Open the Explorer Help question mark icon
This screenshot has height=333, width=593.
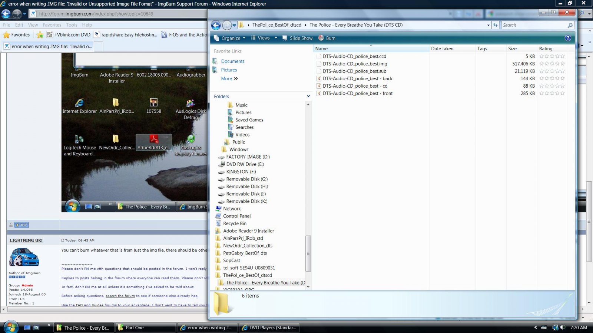(568, 38)
